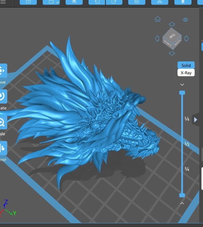The image size is (203, 227).
Task: Select the Top face of the view cube
Action: [x=172, y=36]
